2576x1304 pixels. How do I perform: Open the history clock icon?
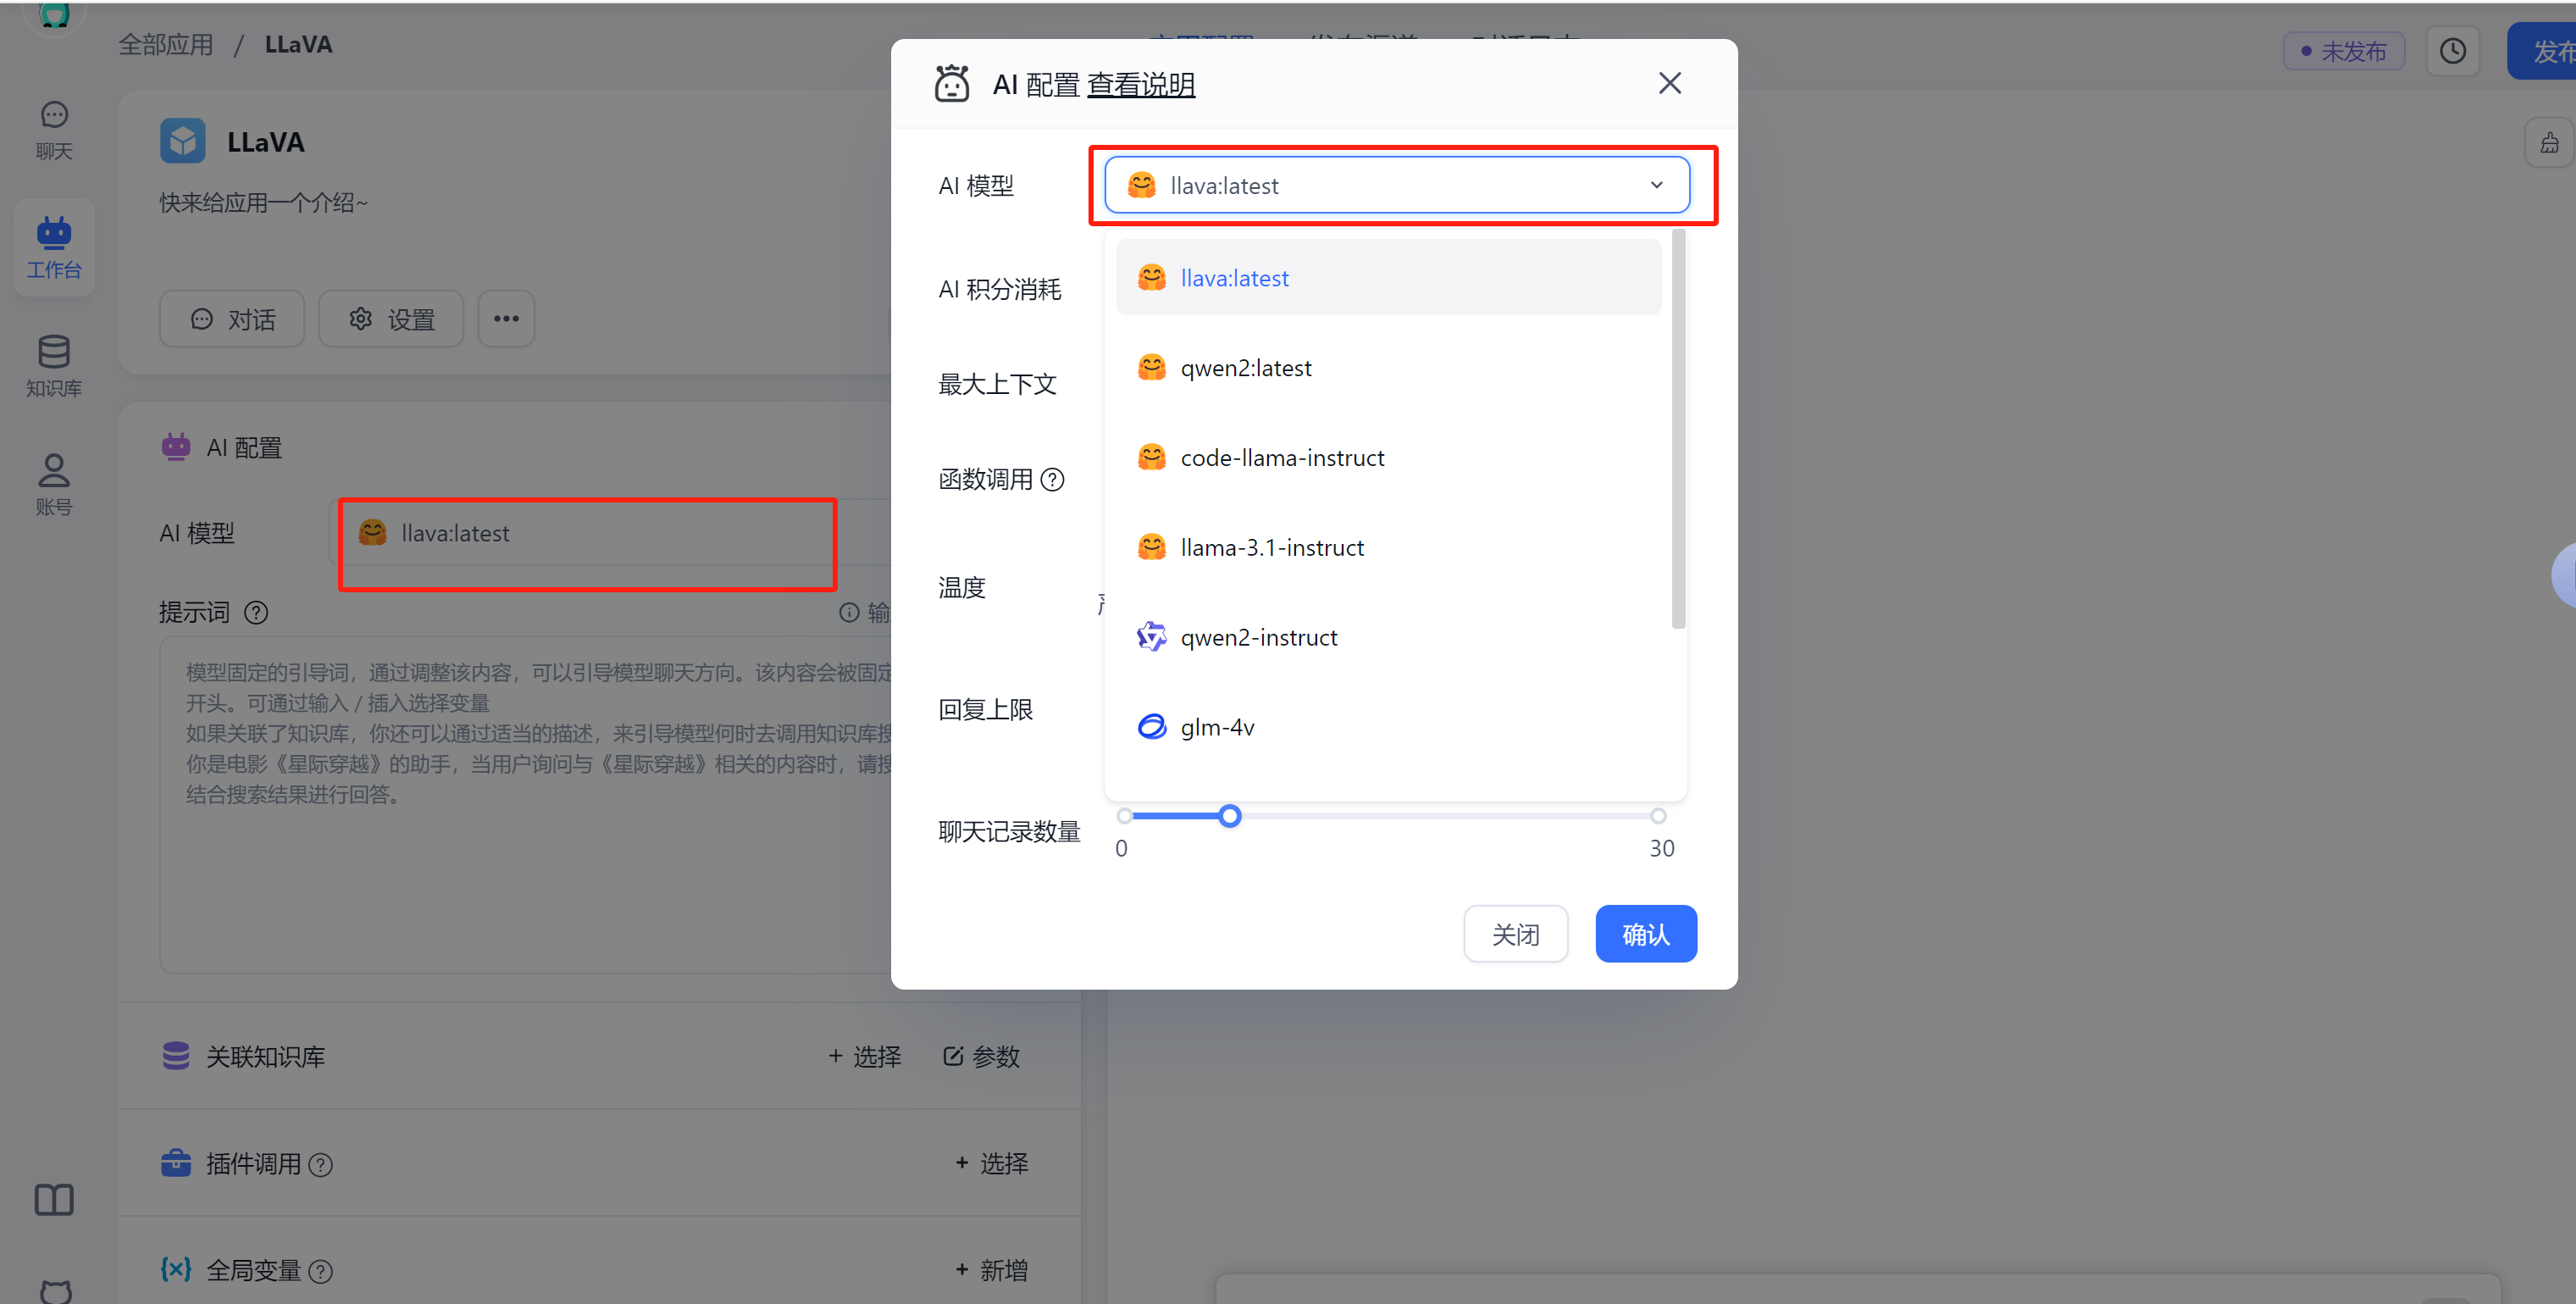point(2452,51)
